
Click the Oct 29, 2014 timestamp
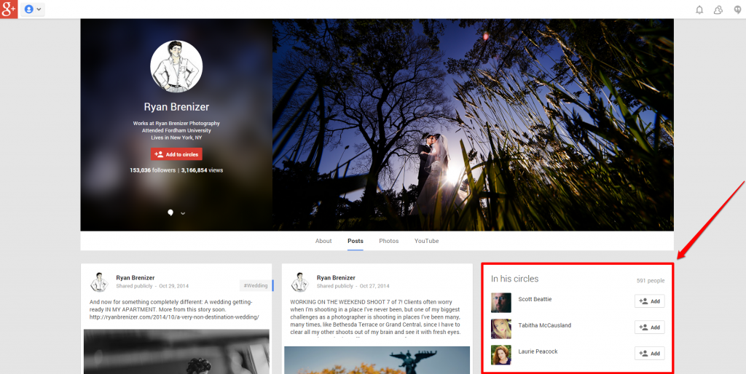click(x=173, y=286)
